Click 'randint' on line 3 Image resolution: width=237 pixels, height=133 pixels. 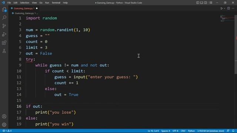65,30
